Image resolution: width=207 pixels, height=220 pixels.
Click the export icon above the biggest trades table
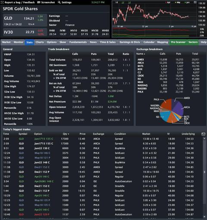click(x=203, y=134)
